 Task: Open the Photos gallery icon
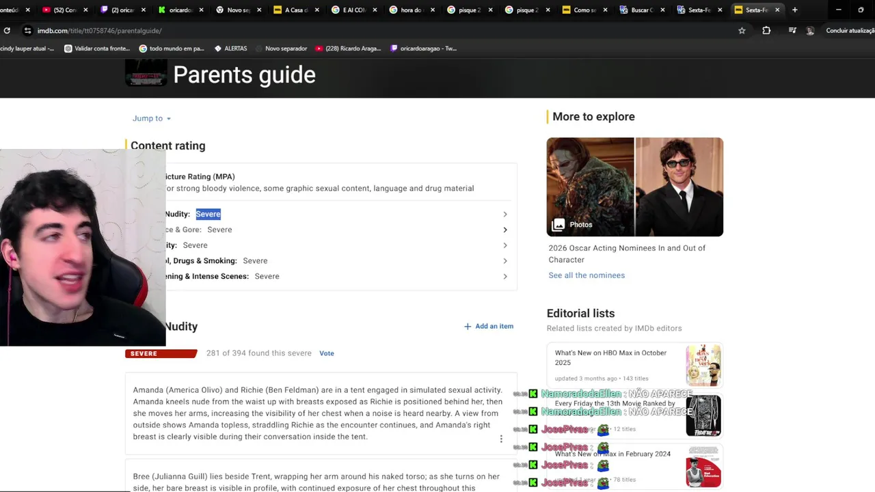pyautogui.click(x=558, y=225)
